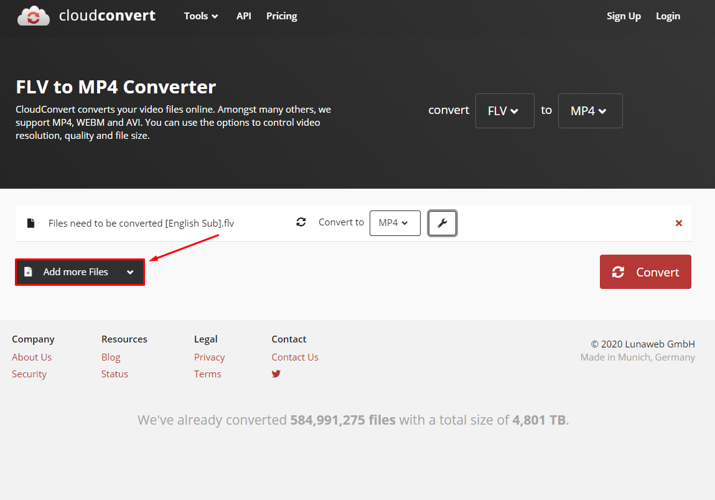Click 'Made in Munich, Germany' text
Image resolution: width=715 pixels, height=500 pixels.
tap(637, 357)
